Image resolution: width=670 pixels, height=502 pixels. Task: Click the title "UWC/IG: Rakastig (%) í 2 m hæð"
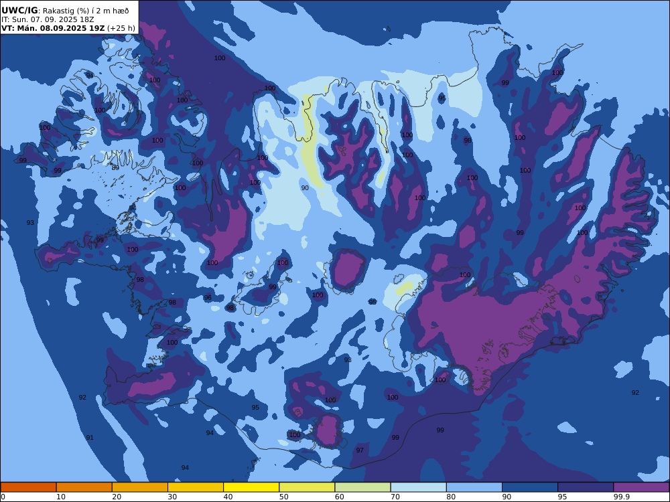click(65, 11)
